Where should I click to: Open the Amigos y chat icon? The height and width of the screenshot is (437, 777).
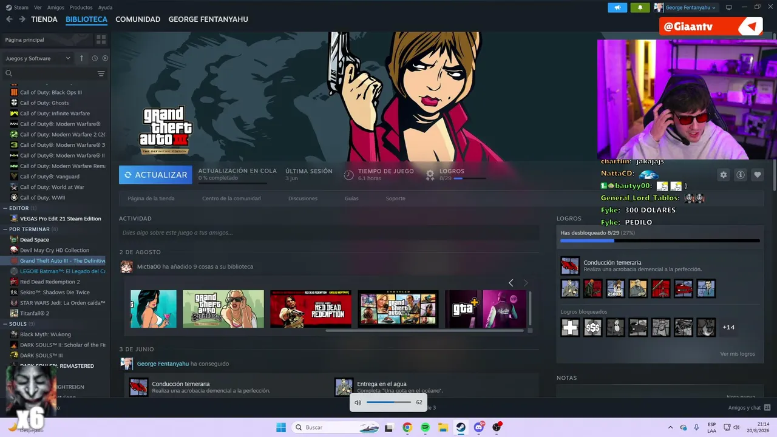pyautogui.click(x=767, y=408)
